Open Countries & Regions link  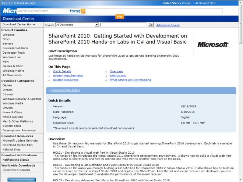coord(17,170)
